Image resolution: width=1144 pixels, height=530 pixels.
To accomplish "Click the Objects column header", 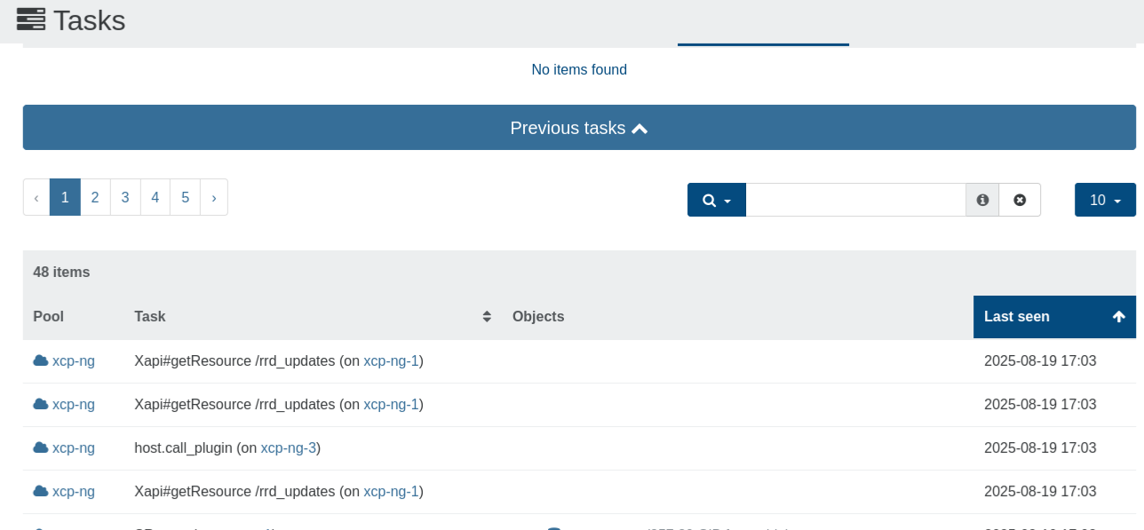I will [x=538, y=317].
